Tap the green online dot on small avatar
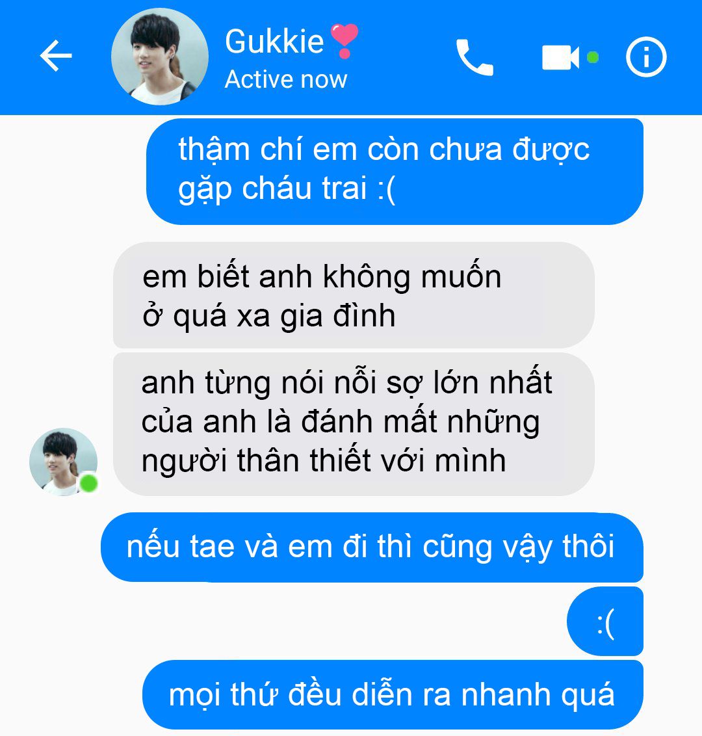 pyautogui.click(x=88, y=483)
